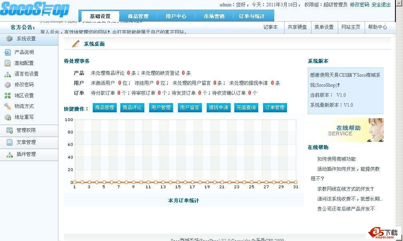Image resolution: width=403 pixels, height=241 pixels.
Task: Open the 地区设置 grid icon
Action: pyautogui.click(x=8, y=96)
